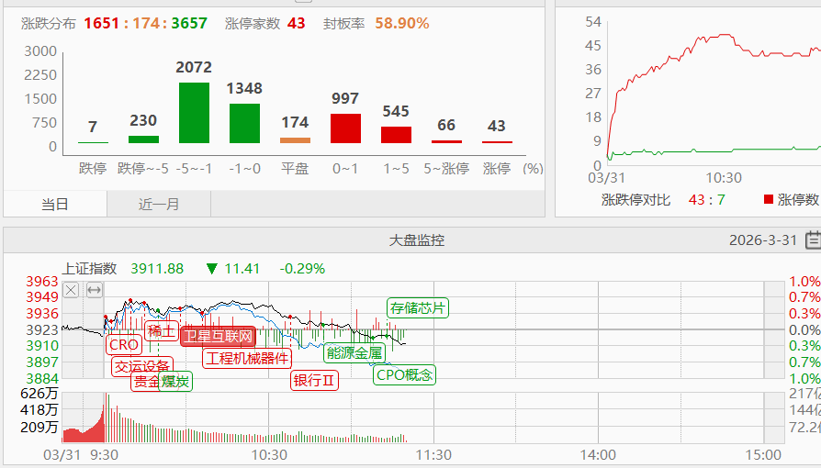The height and width of the screenshot is (468, 821).
Task: Switch to the 当日 tab
Action: (x=55, y=204)
